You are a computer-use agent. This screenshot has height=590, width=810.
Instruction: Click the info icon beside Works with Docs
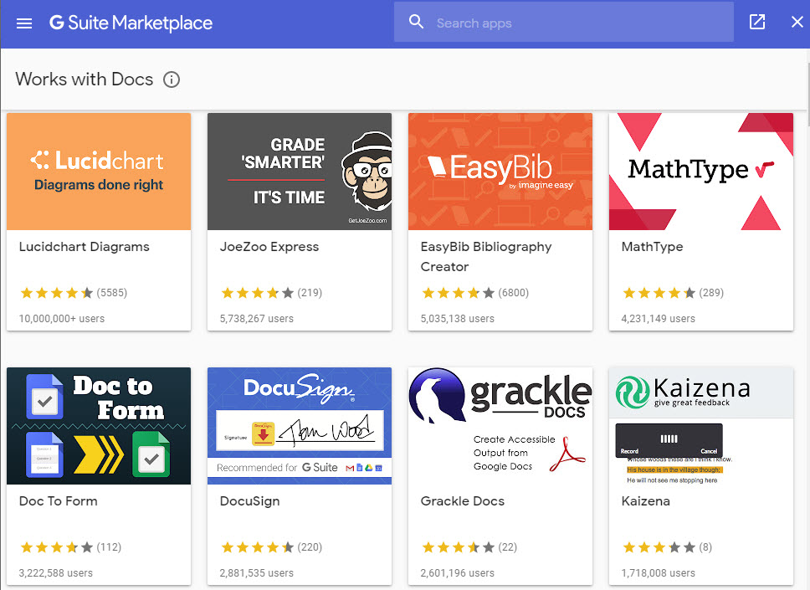tap(172, 80)
